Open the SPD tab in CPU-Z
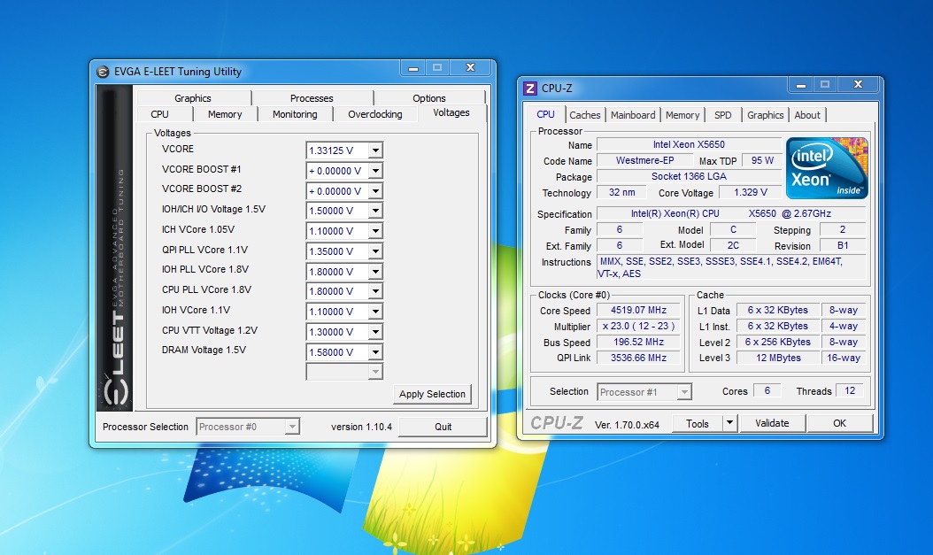Screen dimensions: 933x555 point(722,115)
